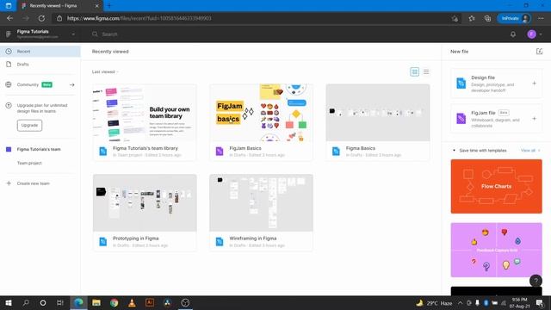
Task: Click the InPrivate profile button
Action: (x=514, y=18)
